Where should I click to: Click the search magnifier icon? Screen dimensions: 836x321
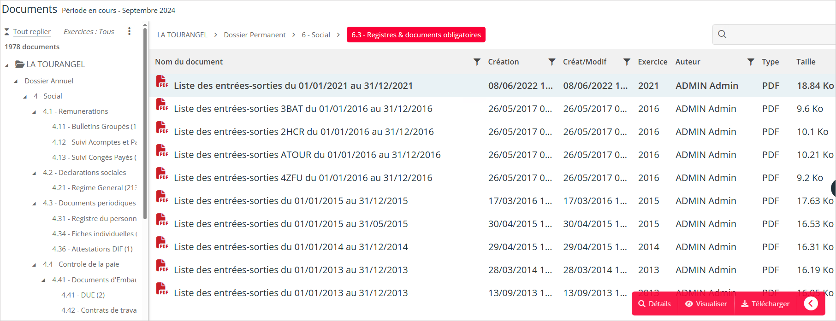click(722, 35)
